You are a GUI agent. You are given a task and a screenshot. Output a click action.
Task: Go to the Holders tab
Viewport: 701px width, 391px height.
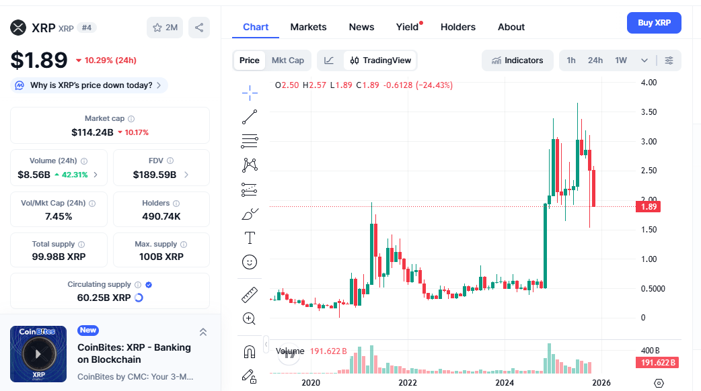click(457, 27)
